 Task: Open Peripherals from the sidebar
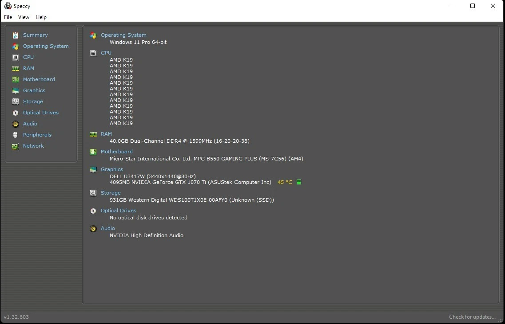point(37,135)
